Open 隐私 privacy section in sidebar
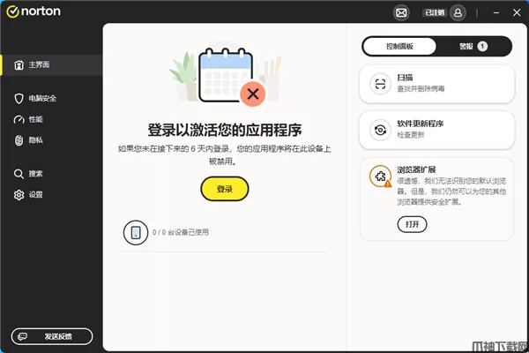 pyautogui.click(x=28, y=140)
